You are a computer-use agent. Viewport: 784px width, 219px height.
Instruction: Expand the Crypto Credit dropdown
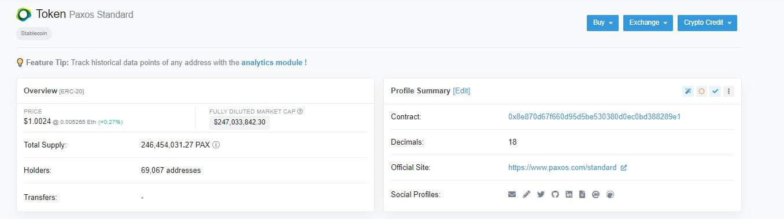[707, 23]
